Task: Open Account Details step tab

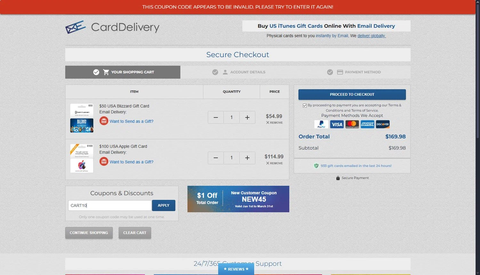Action: click(238, 72)
